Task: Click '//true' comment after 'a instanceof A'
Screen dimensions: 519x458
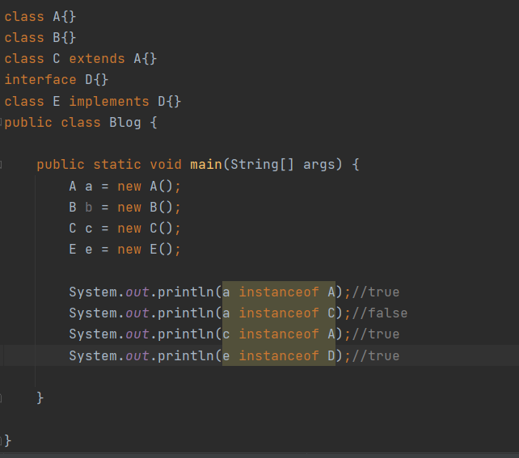Action: point(376,292)
